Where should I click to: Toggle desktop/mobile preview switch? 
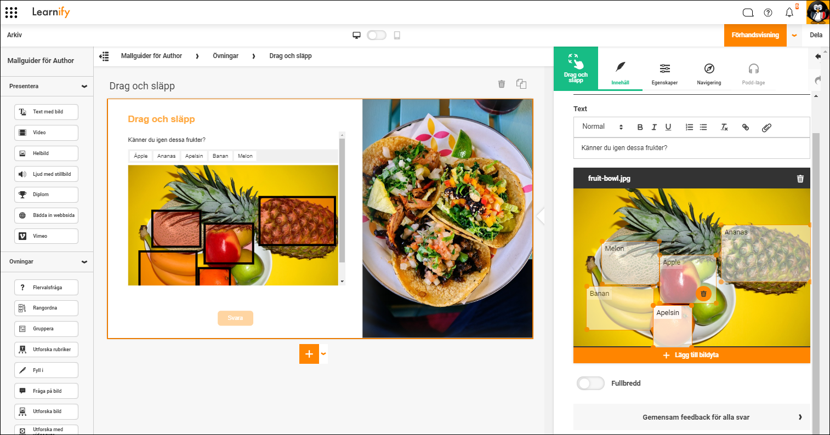point(377,35)
